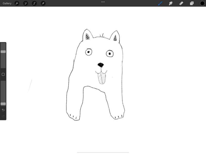The image size is (206, 154).
Task: Select the Smudge tool
Action: coord(170,3)
